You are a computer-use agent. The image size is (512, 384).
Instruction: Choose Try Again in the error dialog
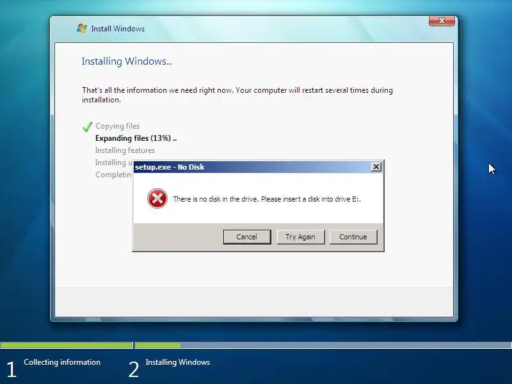[300, 237]
